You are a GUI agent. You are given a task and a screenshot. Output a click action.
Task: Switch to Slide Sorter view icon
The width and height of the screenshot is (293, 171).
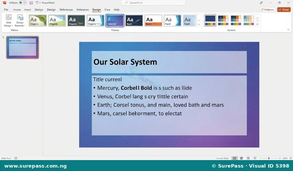241,158
